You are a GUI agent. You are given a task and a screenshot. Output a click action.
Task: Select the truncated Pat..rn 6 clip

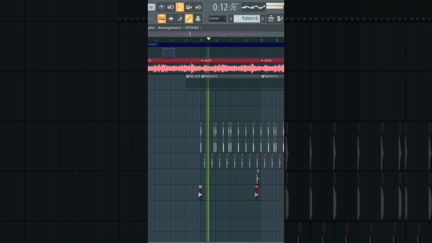tap(193, 76)
